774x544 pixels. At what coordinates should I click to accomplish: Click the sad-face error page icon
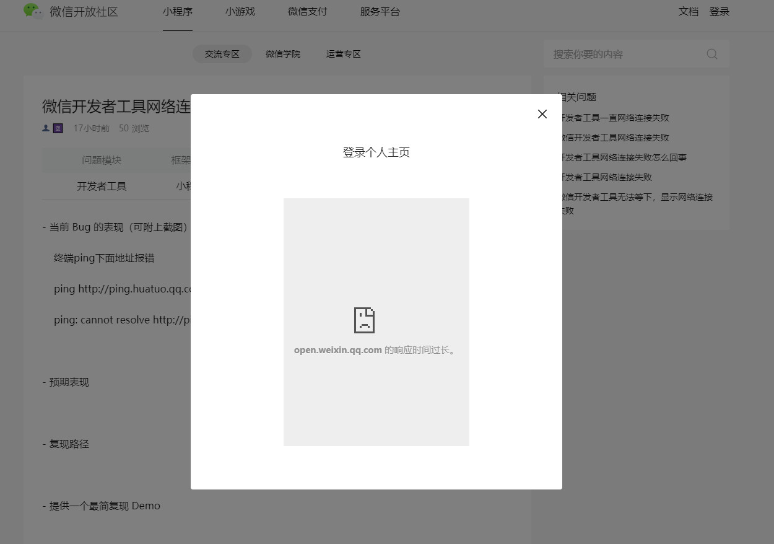(364, 320)
